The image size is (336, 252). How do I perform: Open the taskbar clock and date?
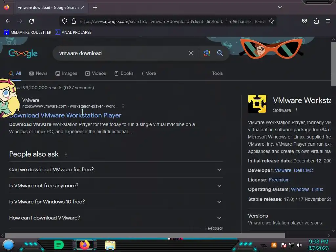318,245
